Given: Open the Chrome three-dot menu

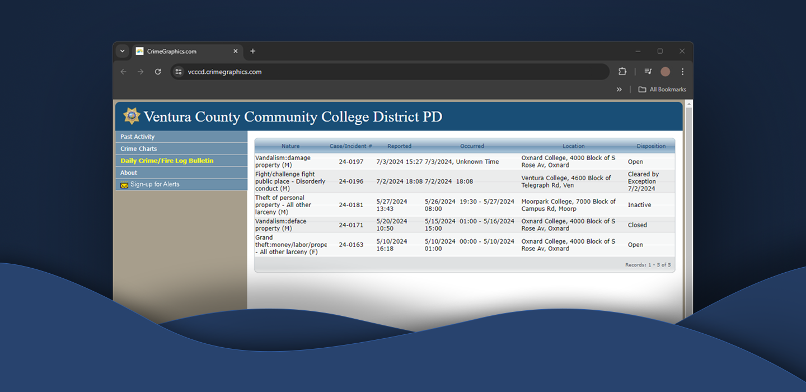Looking at the screenshot, I should coord(682,72).
